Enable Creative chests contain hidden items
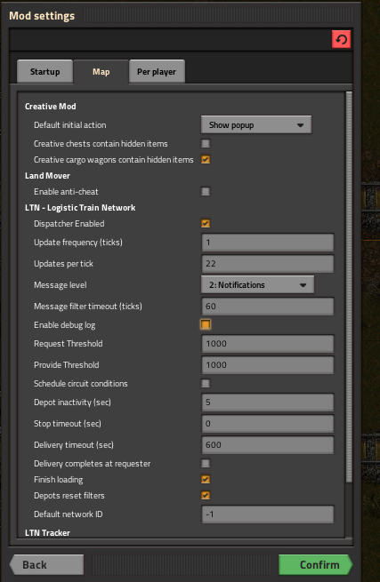This screenshot has height=582, width=380. [x=206, y=144]
